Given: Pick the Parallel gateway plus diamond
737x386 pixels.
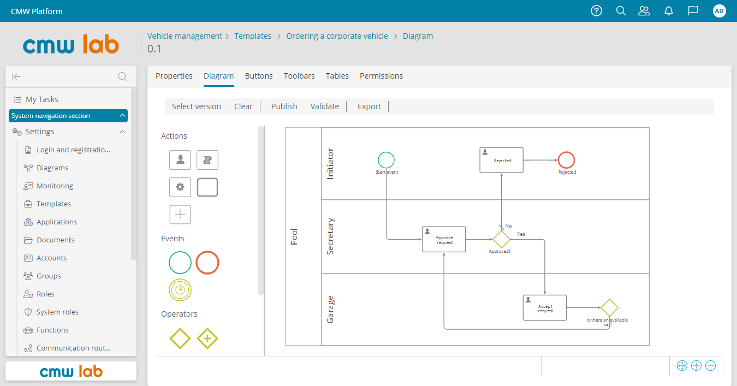Looking at the screenshot, I should [x=207, y=339].
